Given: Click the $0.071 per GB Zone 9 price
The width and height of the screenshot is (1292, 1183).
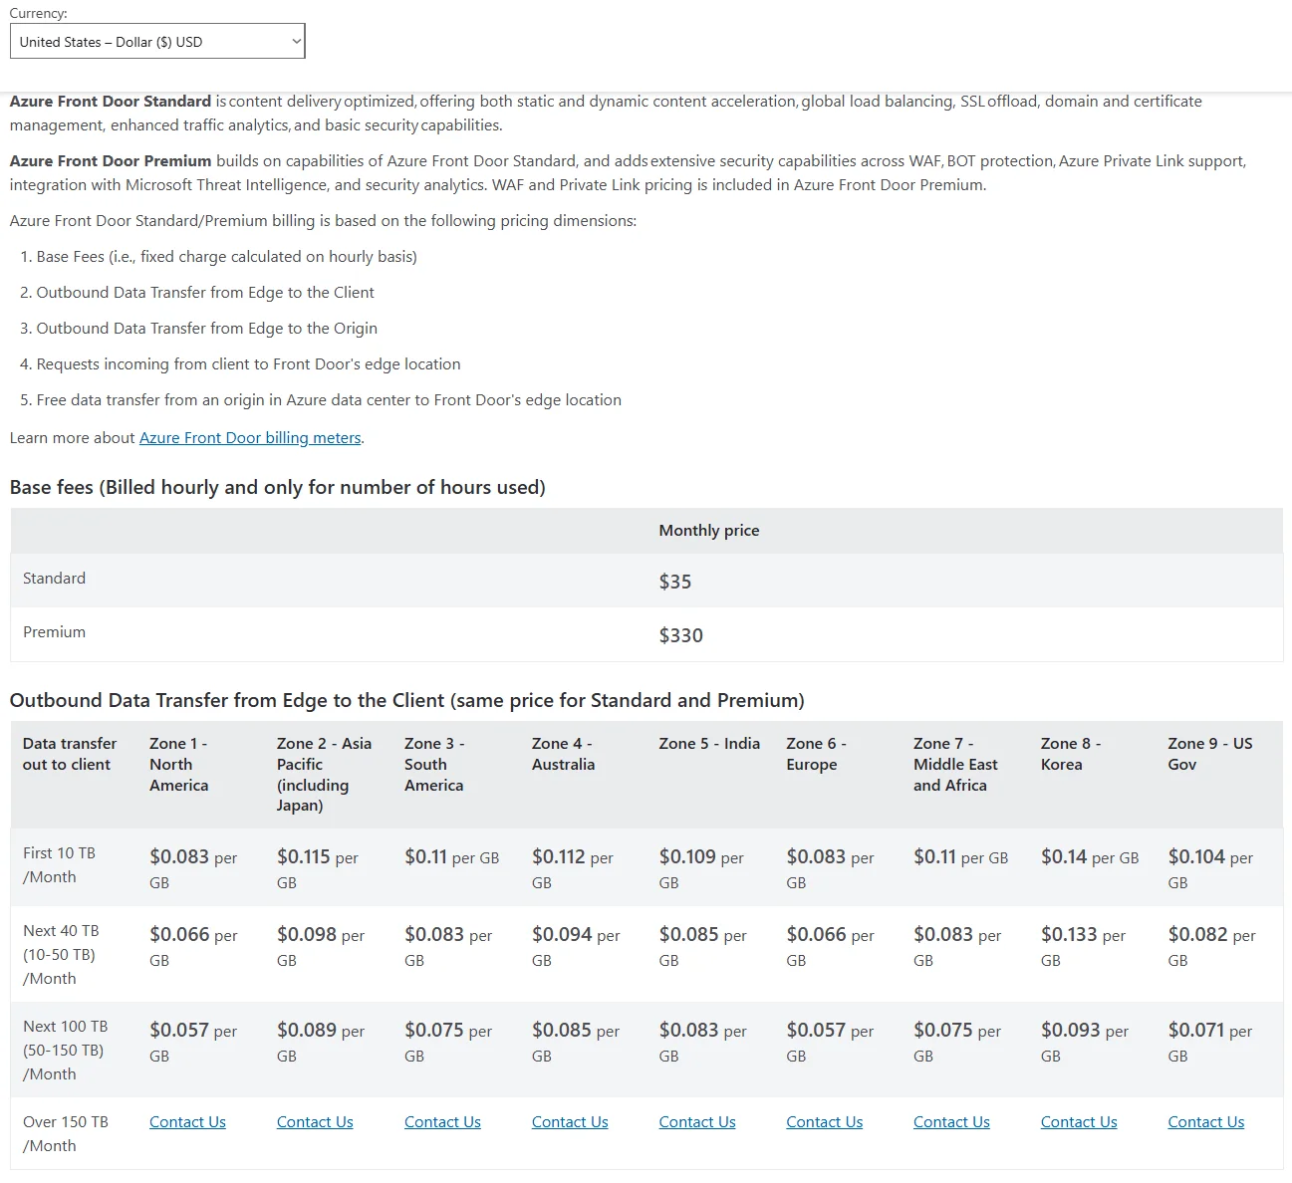Looking at the screenshot, I should pos(1210,1042).
